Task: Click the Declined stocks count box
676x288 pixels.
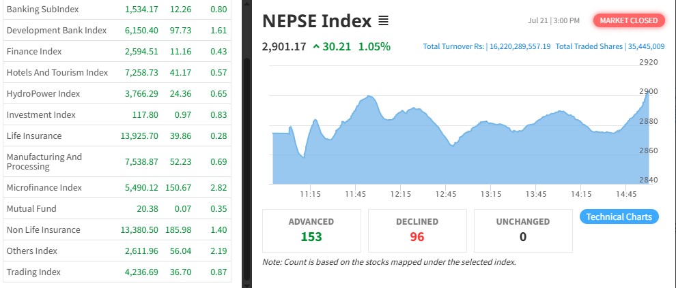Action: pyautogui.click(x=417, y=229)
